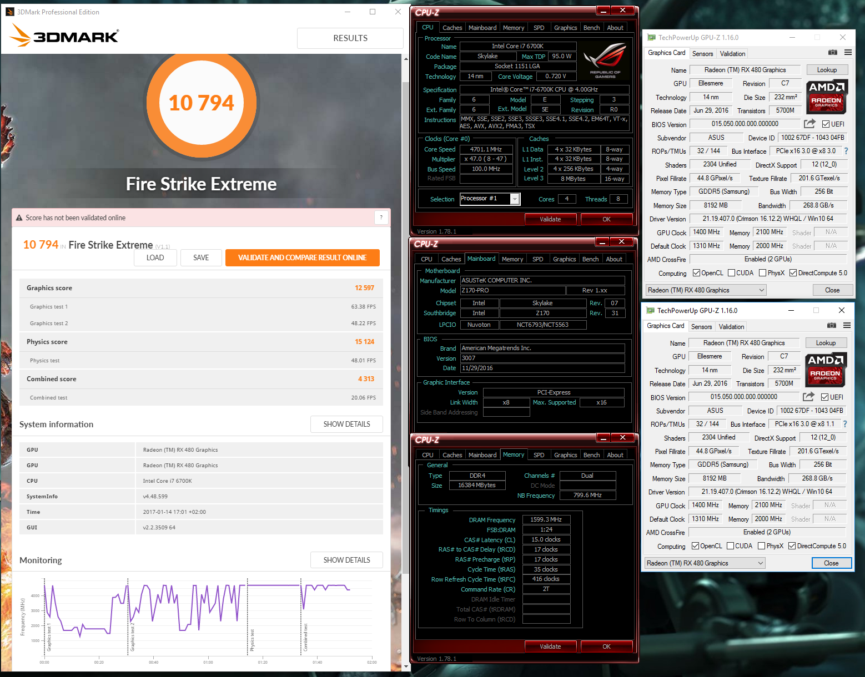Click the mainboard Model field Z170-PRO
Viewport: 865px width, 677px height.
512,291
